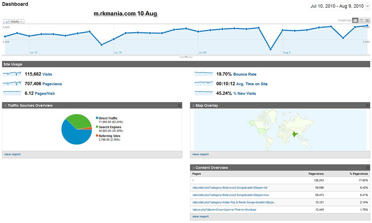Switch graph to daily view icon
Viewport: 372px width, 223px height.
coord(355,20)
